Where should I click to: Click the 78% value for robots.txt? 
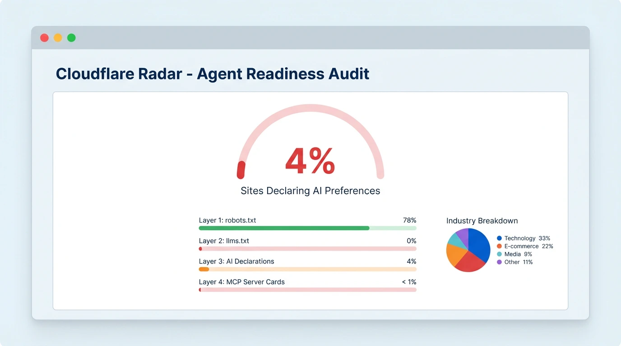(x=410, y=220)
